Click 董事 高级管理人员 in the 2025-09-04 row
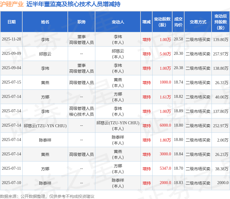The image size is (230, 199). tap(82, 68)
